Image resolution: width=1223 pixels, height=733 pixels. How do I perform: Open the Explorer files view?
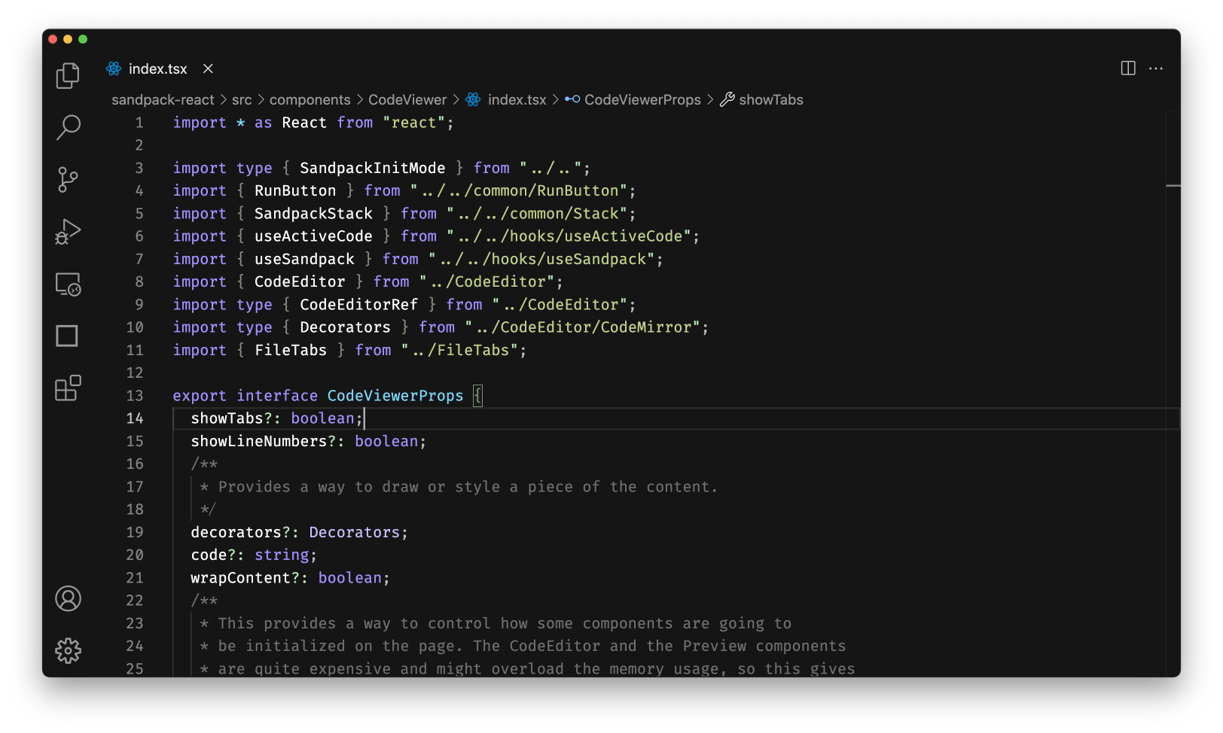point(68,75)
